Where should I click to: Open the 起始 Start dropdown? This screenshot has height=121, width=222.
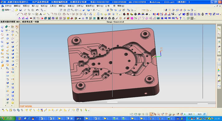(6, 10)
